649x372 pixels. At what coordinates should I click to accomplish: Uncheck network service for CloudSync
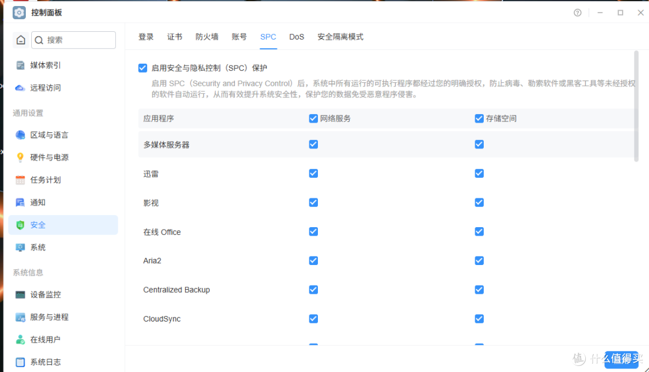point(313,319)
